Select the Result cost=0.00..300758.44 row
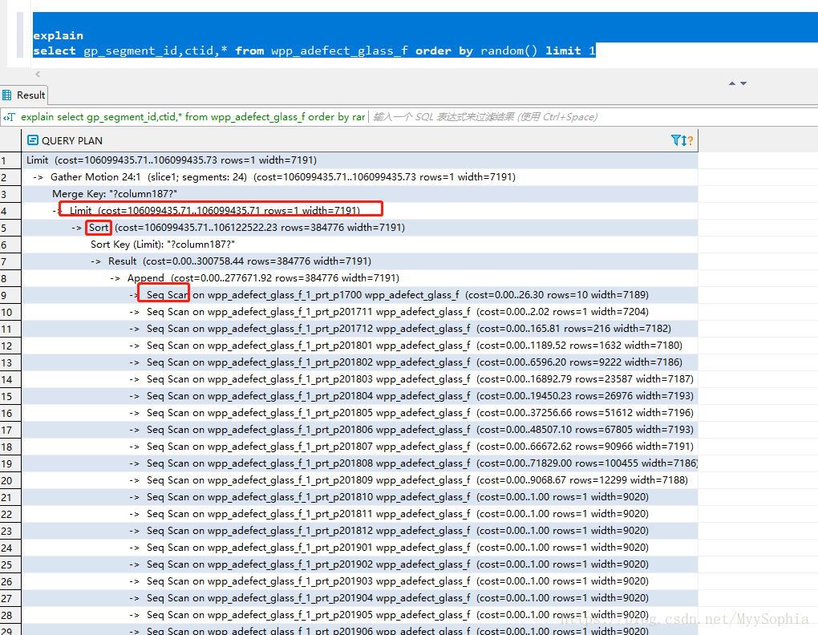Viewport: 818px width, 635px height. 359,261
